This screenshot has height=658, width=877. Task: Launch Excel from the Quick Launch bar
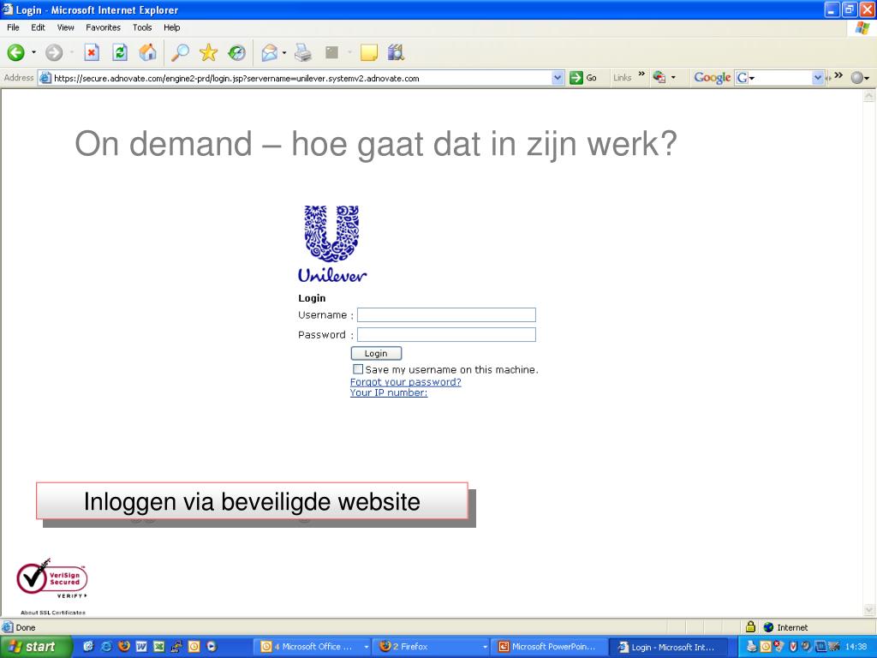click(x=158, y=646)
